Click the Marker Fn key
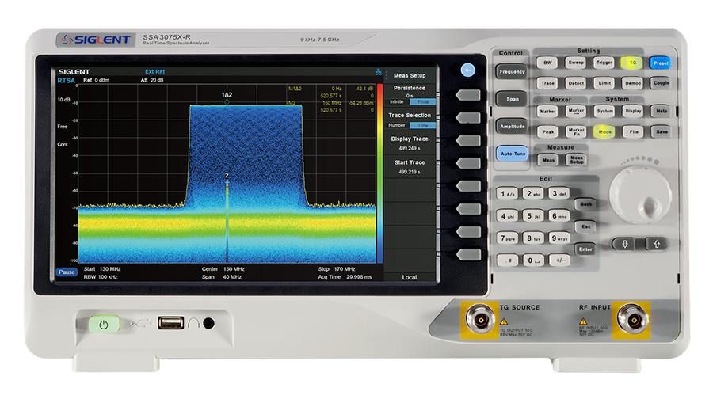 click(576, 131)
